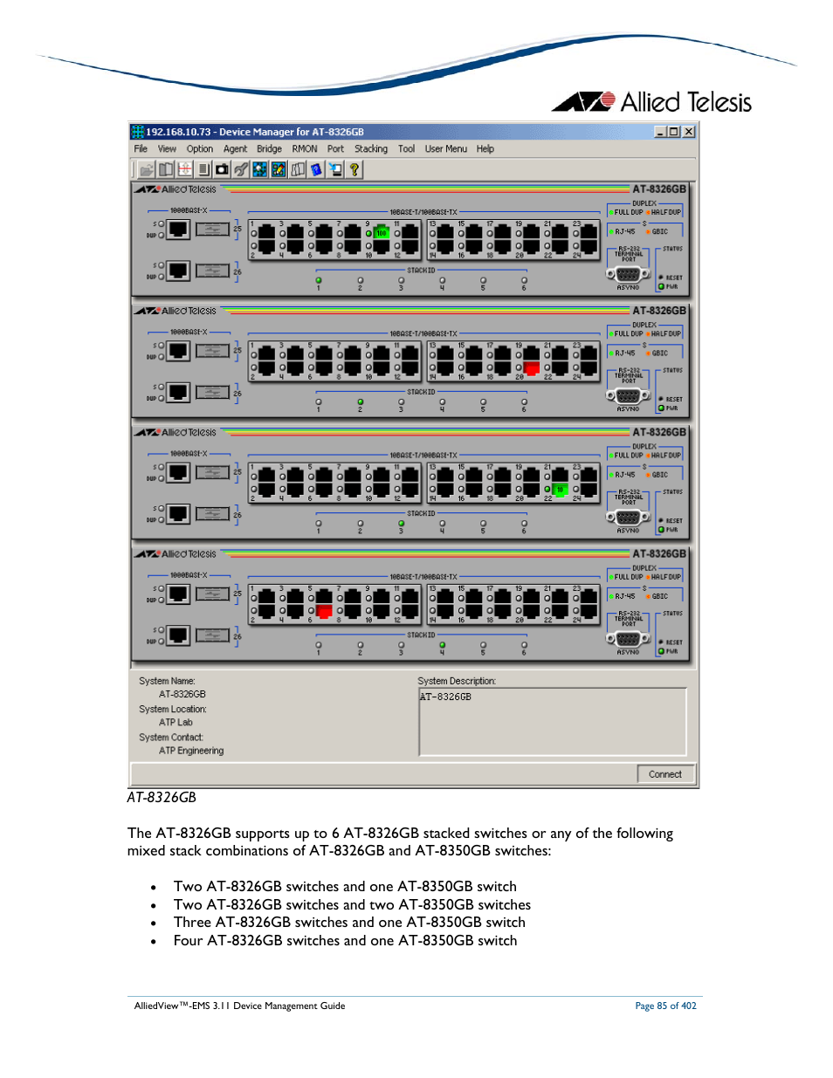The image size is (833, 1078).
Task: Click the two-sheets toolbar icon
Action: coord(298,169)
